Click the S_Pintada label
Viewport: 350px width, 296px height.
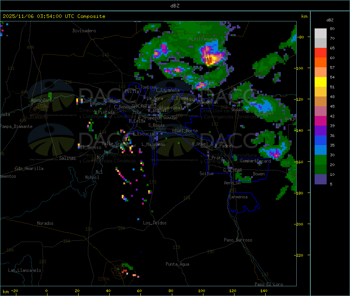[104, 112]
